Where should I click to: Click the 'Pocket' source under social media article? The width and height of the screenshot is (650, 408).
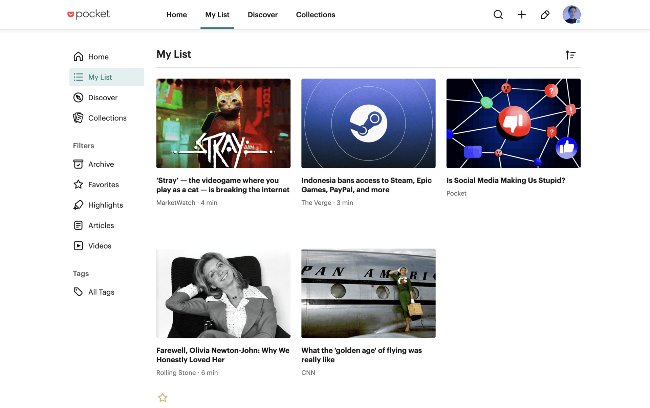coord(456,193)
